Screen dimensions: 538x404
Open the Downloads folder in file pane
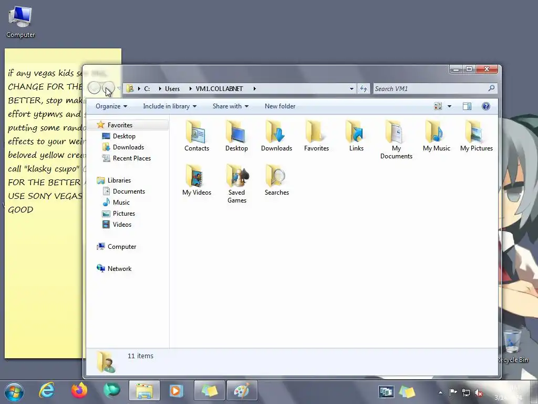pyautogui.click(x=276, y=136)
